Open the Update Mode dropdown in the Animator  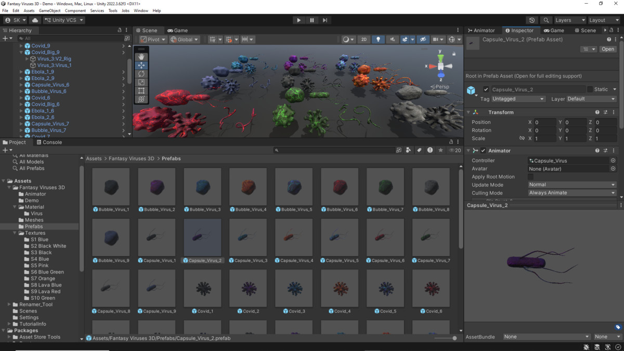(x=571, y=185)
